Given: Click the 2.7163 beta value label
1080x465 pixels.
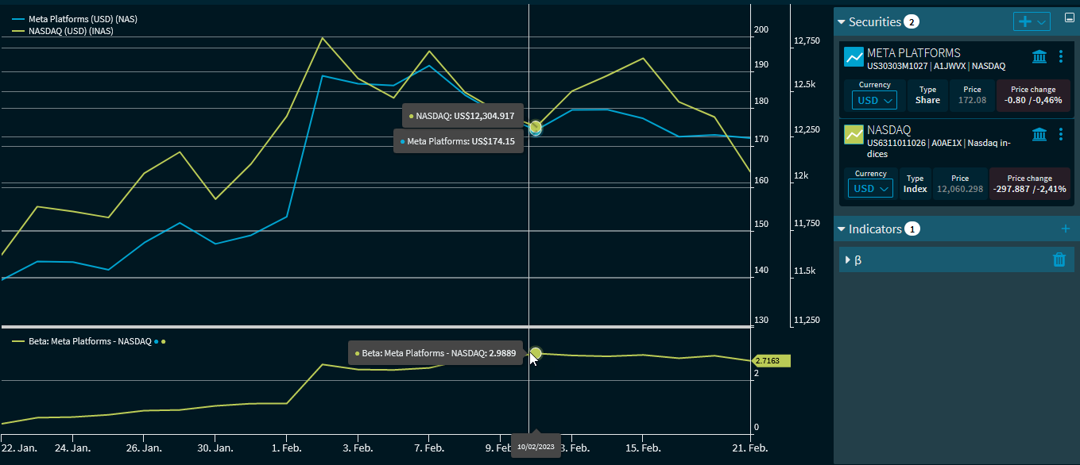Looking at the screenshot, I should point(771,361).
